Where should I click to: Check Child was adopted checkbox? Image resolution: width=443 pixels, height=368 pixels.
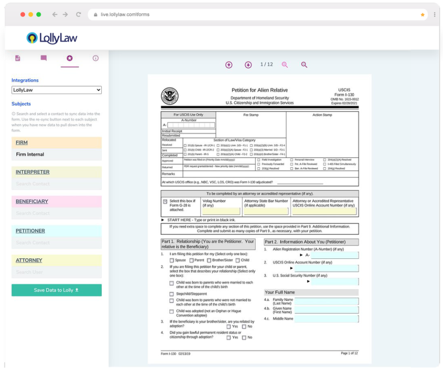tap(171, 312)
